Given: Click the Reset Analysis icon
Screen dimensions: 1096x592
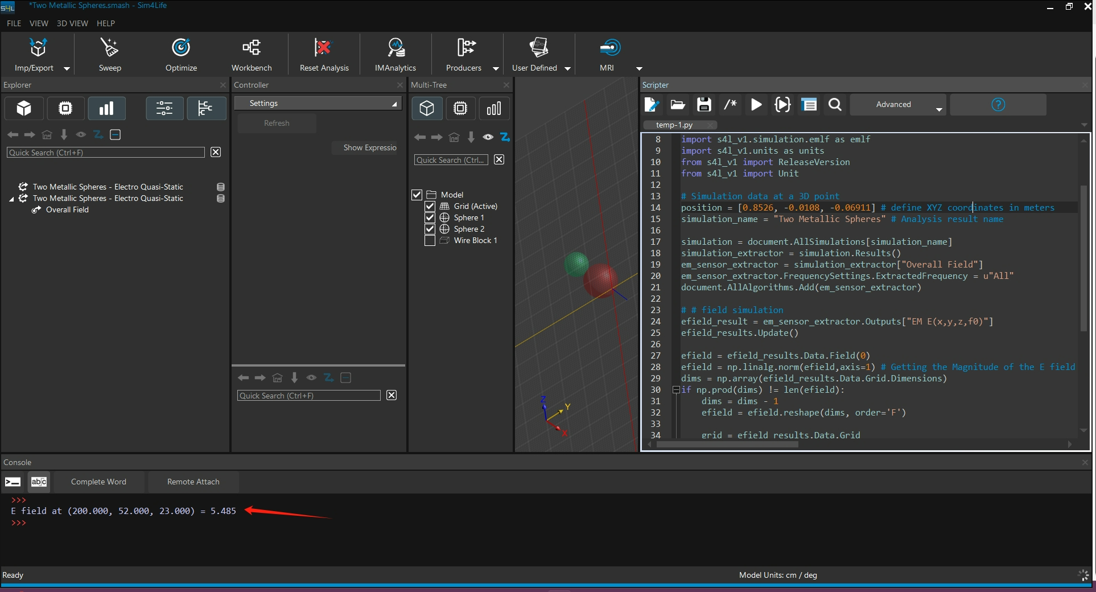Looking at the screenshot, I should (x=323, y=48).
